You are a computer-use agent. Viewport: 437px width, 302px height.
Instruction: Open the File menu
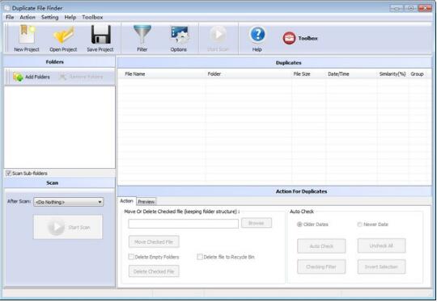coord(10,17)
